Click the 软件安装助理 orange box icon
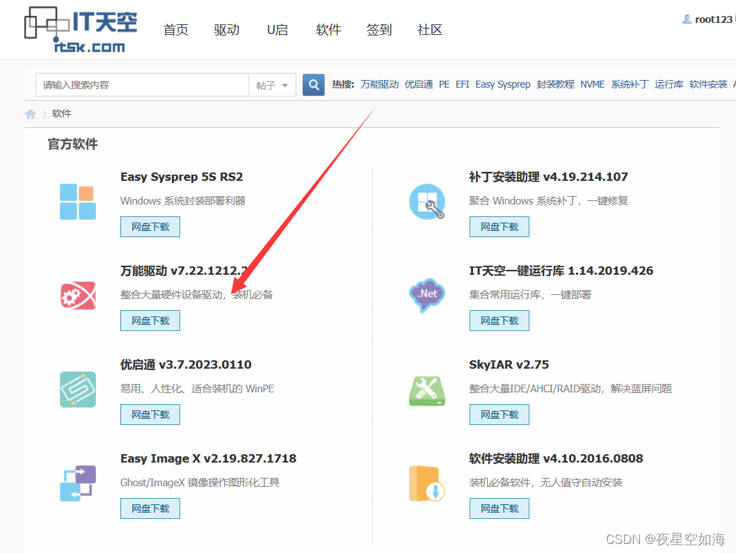736x553 pixels. [426, 483]
